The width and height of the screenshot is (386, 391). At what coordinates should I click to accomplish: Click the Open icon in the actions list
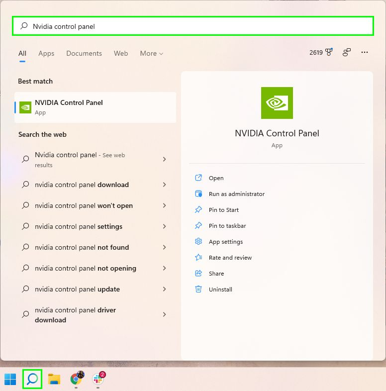pos(198,178)
